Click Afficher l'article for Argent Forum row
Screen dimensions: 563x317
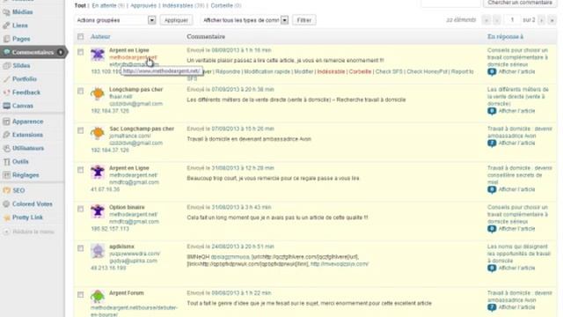tap(516, 307)
